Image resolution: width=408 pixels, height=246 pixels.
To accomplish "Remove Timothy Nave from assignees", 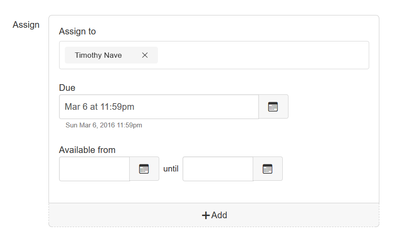I will tap(145, 55).
